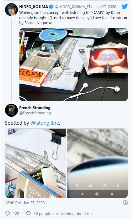Open the tweet info icon
Viewport: 133px width, 219px height.
coord(125,203)
